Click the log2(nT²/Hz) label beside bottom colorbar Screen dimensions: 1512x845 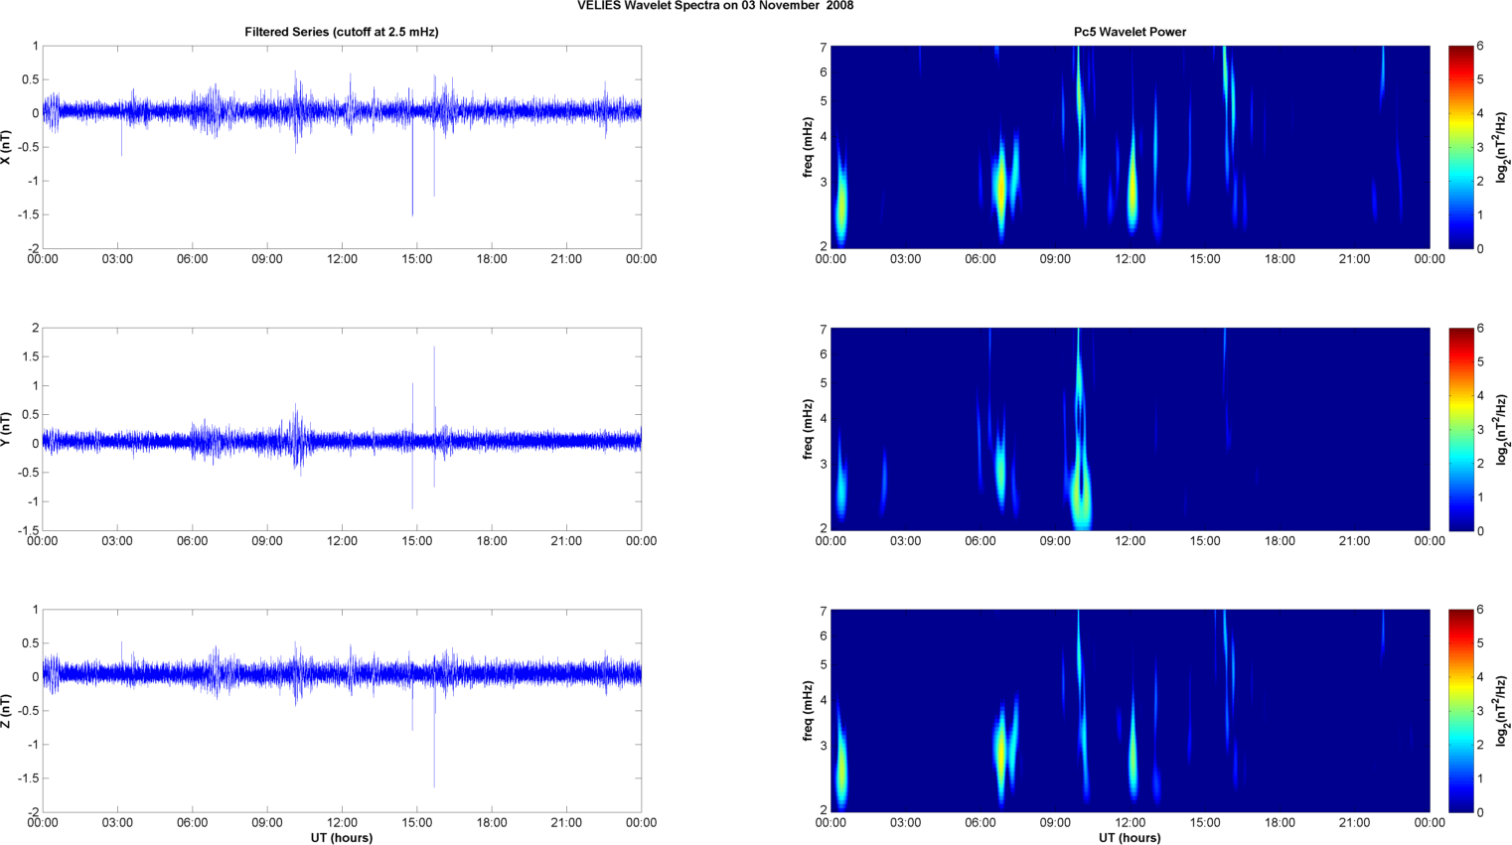click(x=1503, y=711)
